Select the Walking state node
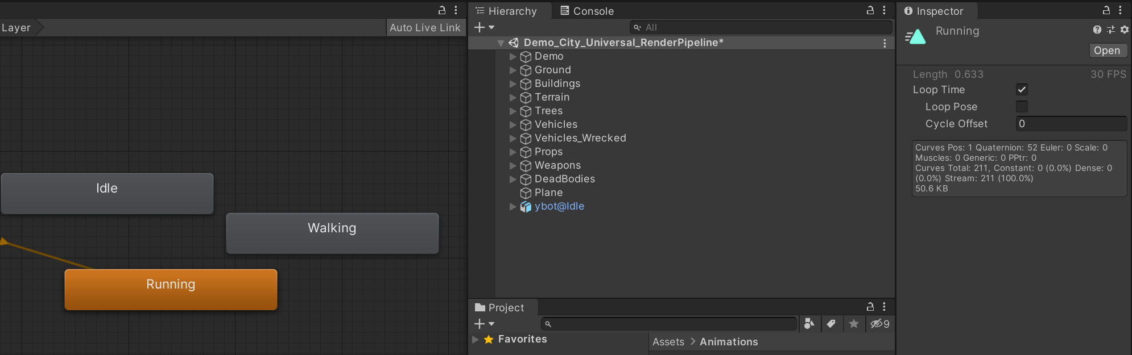 332,233
